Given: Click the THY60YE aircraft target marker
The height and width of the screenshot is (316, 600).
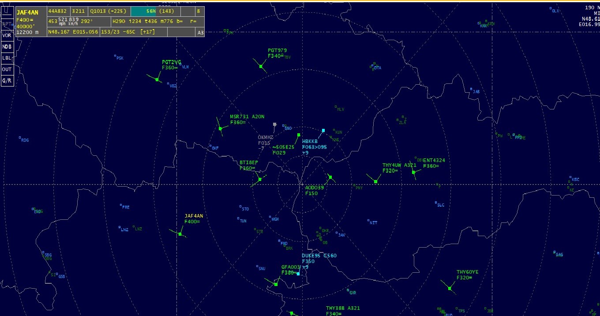Looking at the screenshot, I should (x=450, y=288).
